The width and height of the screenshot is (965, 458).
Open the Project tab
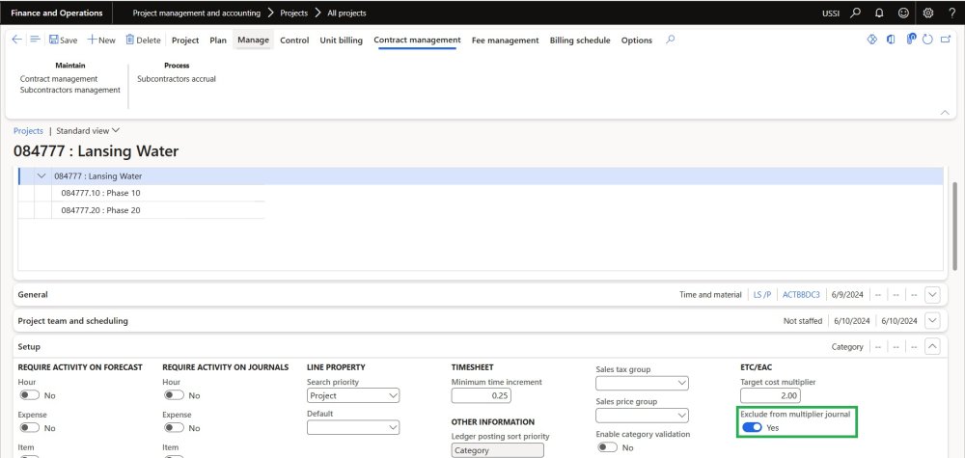click(x=185, y=40)
